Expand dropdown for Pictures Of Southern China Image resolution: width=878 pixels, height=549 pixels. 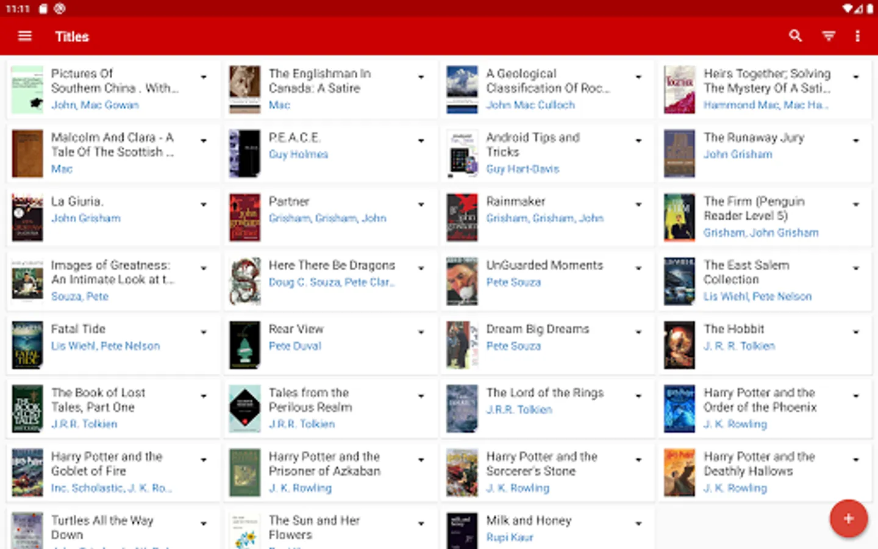click(204, 77)
